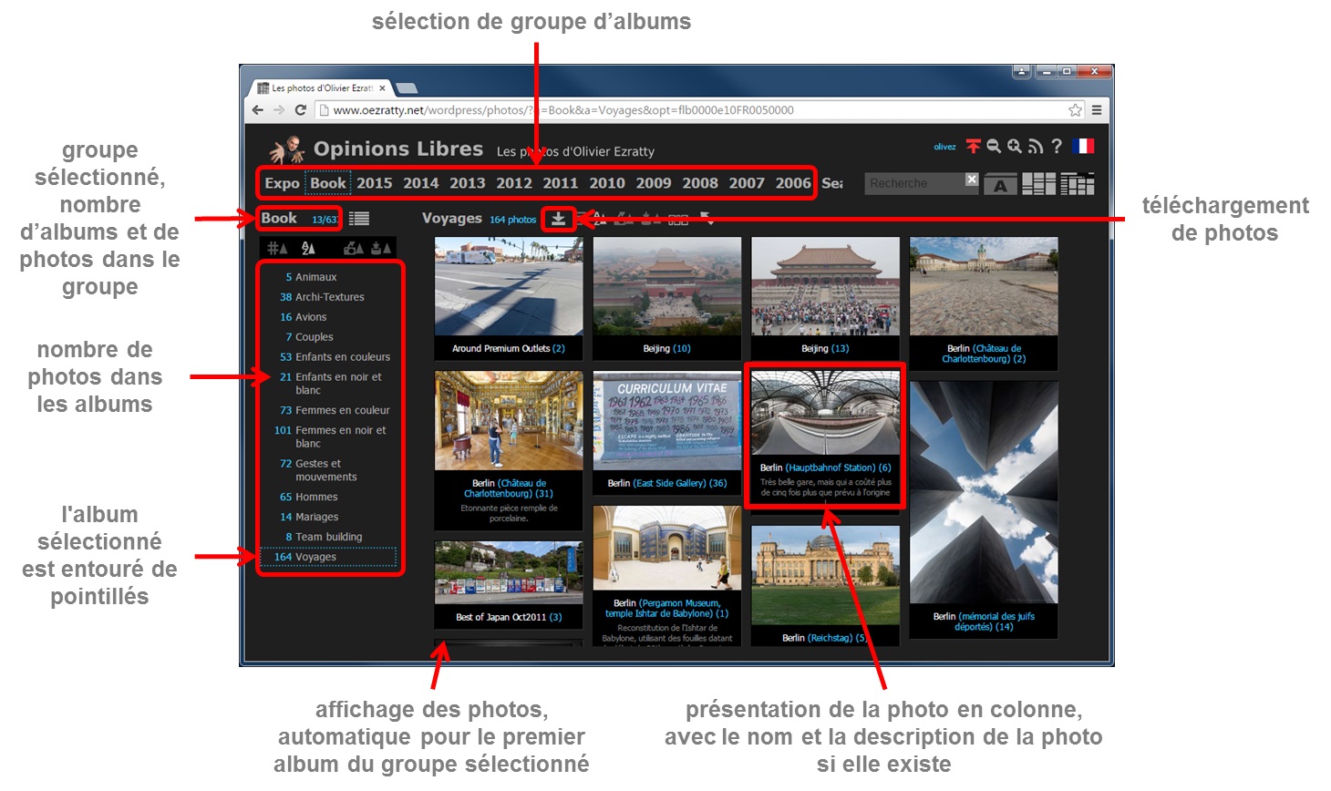The width and height of the screenshot is (1331, 791).
Task: Select the 2006 album group
Action: coord(793,183)
